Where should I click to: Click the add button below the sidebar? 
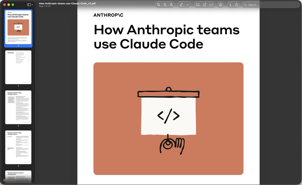pyautogui.click(x=4, y=180)
